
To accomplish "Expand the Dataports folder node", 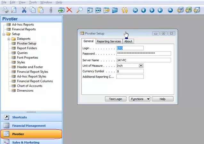I will pos(9,39).
